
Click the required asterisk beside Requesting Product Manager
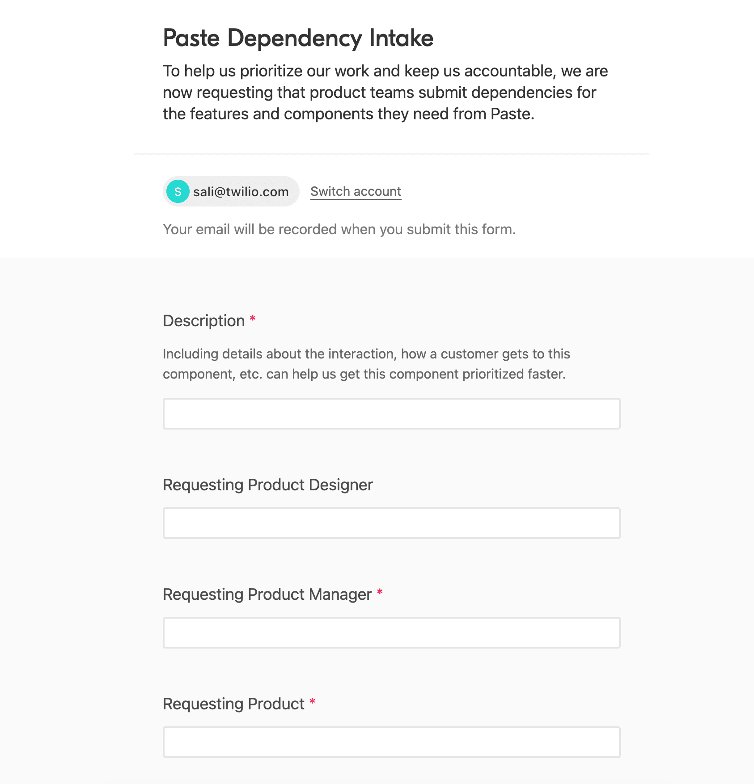click(380, 592)
